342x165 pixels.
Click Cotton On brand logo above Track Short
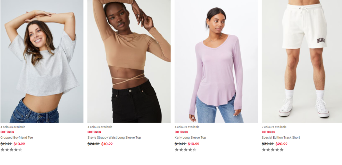pos(269,132)
